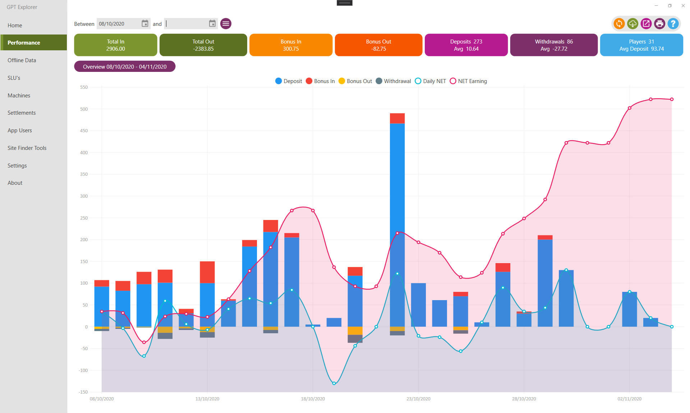Open the end date calendar picker
The width and height of the screenshot is (690, 413).
coord(212,24)
